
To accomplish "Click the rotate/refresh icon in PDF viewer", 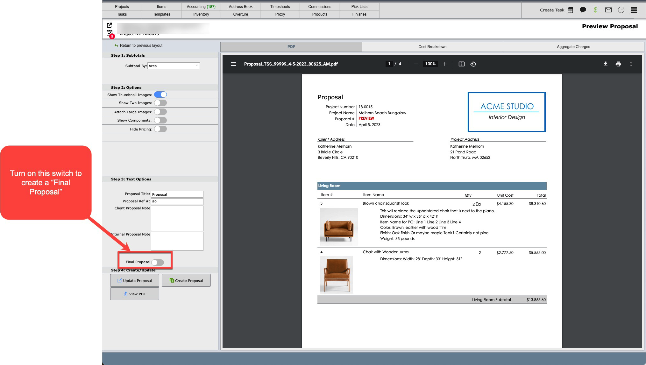I will point(473,64).
